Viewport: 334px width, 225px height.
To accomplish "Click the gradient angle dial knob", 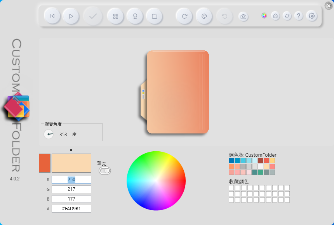I will 49,134.
